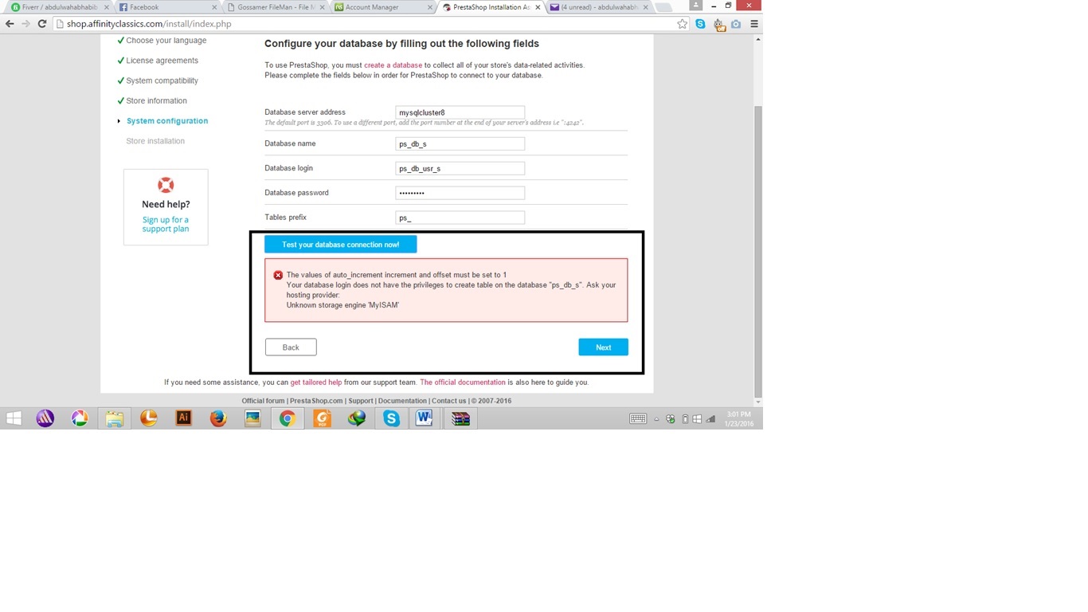
Task: Open the orange PDF app in taskbar
Action: [x=322, y=418]
